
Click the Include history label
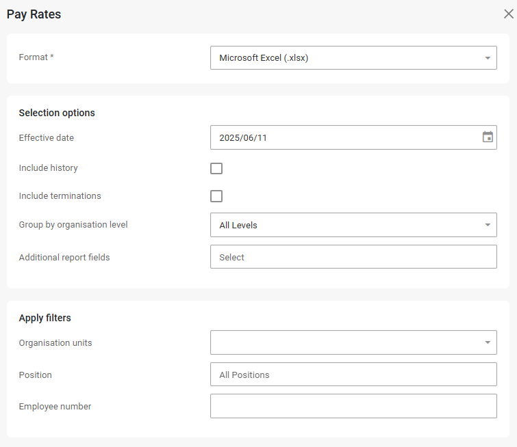point(48,168)
